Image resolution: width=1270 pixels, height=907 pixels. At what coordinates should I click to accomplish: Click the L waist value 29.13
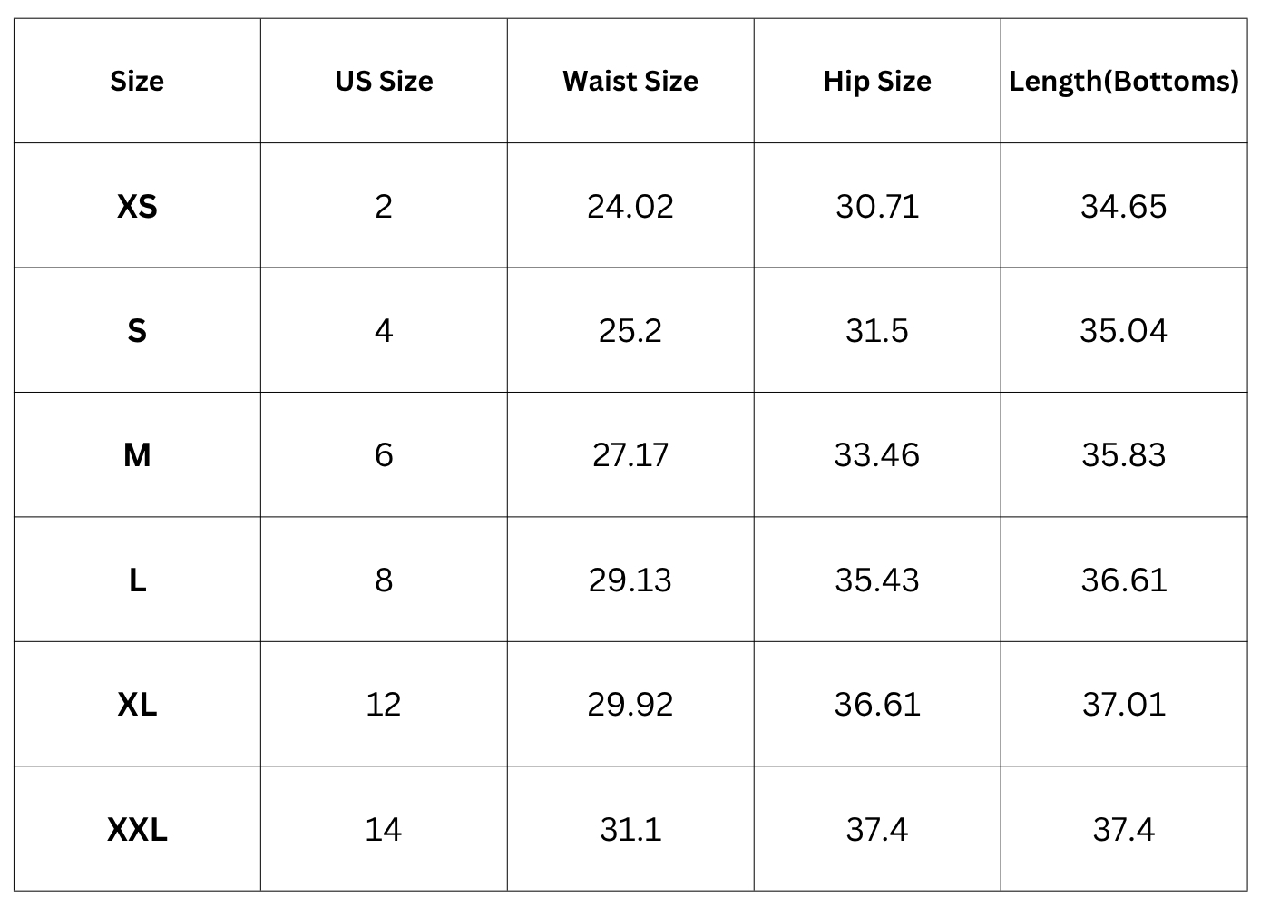(630, 580)
